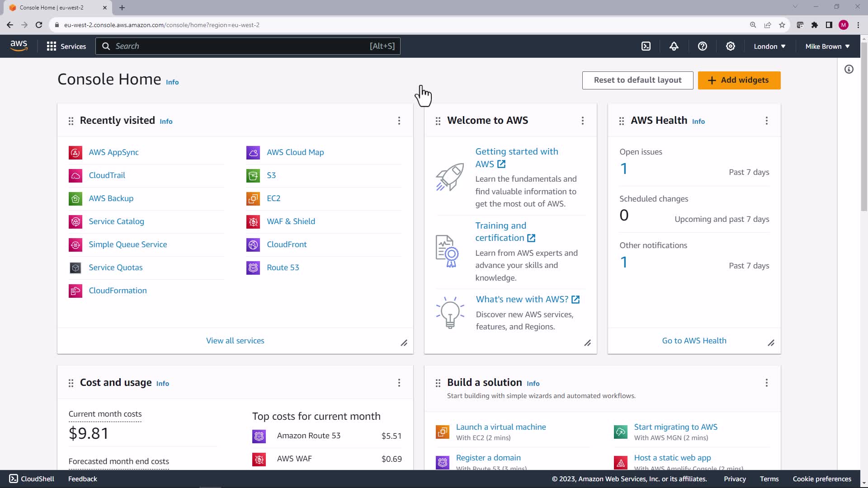
Task: Expand the London region dropdown
Action: (769, 46)
